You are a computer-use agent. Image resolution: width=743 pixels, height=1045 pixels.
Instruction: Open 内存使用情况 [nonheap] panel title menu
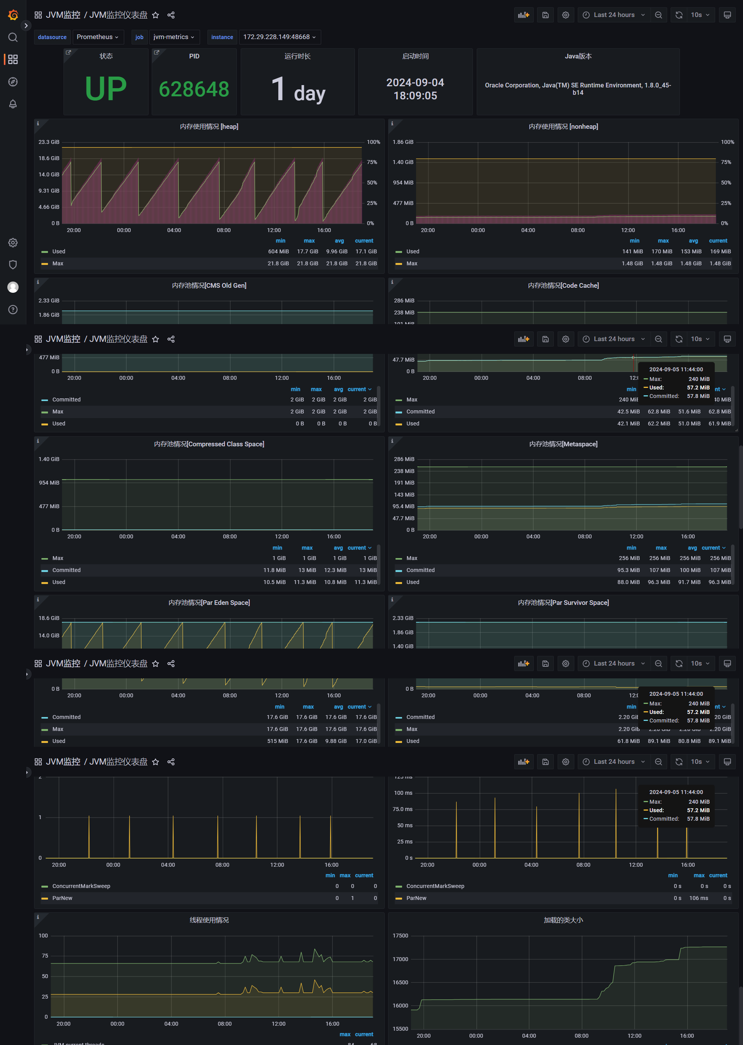coord(563,126)
